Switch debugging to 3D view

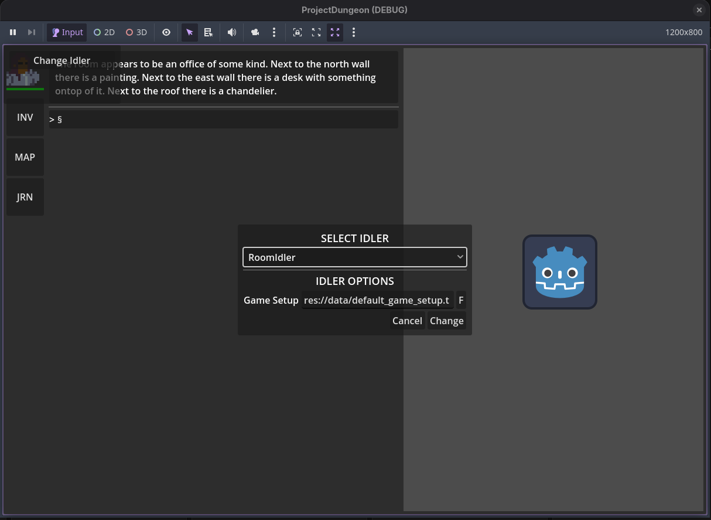coord(136,32)
